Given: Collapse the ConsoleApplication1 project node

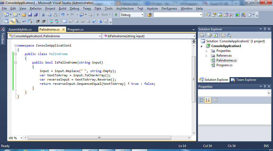Looking at the screenshot, I should click(x=202, y=46).
